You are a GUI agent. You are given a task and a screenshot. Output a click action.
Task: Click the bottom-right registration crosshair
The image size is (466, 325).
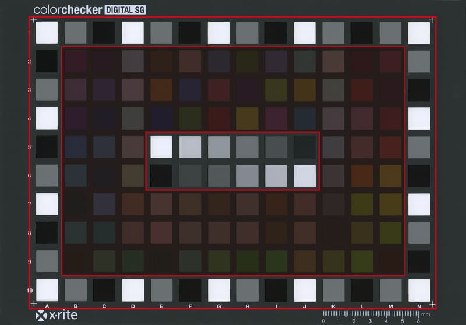[432, 304]
